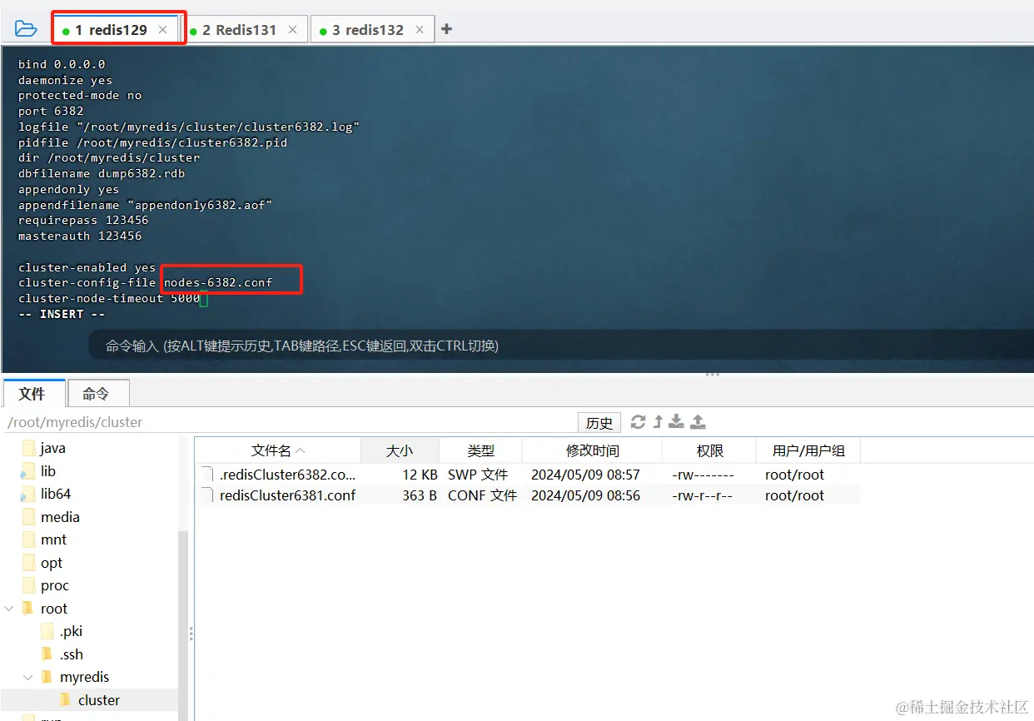Image resolution: width=1034 pixels, height=721 pixels.
Task: Click the upload file icon
Action: pyautogui.click(x=698, y=422)
